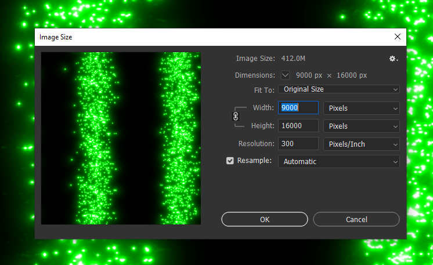This screenshot has width=433, height=265.
Task: Toggle the constrain proportions chain link
Action: 236,117
